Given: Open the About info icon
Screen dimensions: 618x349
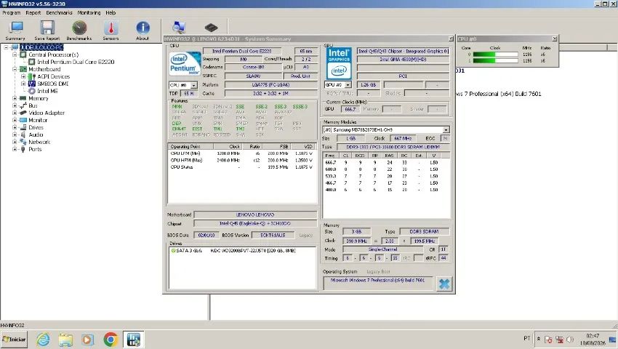Looking at the screenshot, I should pos(143,31).
